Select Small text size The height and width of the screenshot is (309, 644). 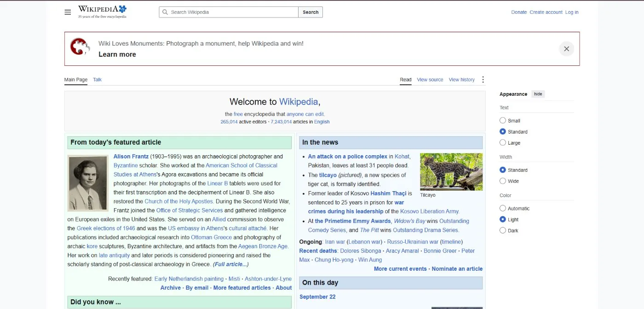[503, 121]
